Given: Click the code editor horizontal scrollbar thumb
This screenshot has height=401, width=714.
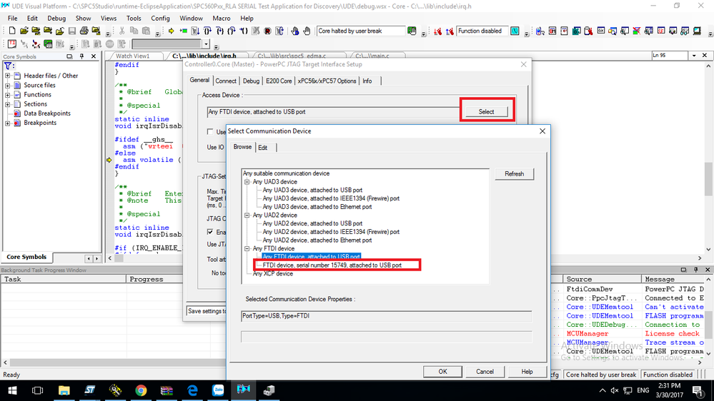Looking at the screenshot, I should point(119,258).
